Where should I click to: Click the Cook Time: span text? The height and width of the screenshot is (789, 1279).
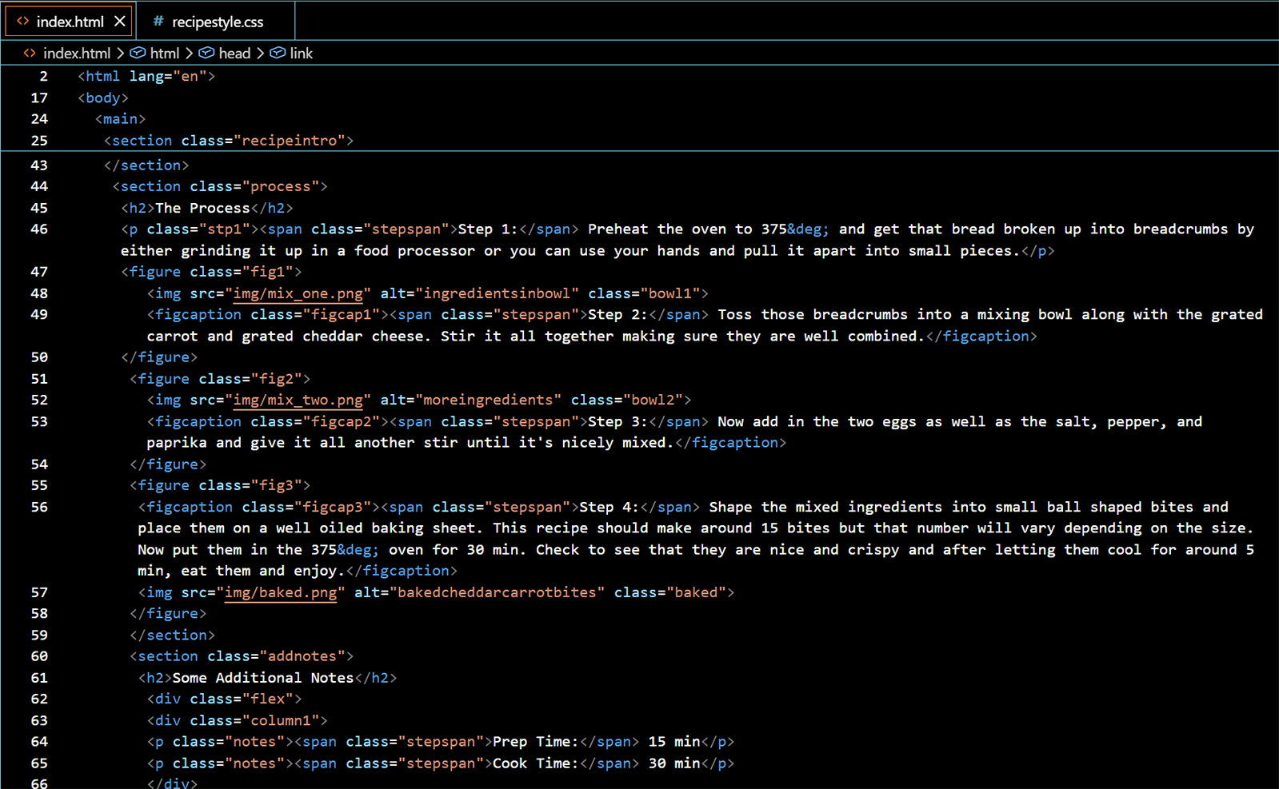pos(536,763)
